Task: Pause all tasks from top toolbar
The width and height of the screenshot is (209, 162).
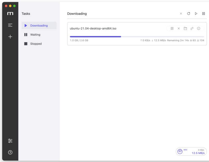Action: pos(204,14)
